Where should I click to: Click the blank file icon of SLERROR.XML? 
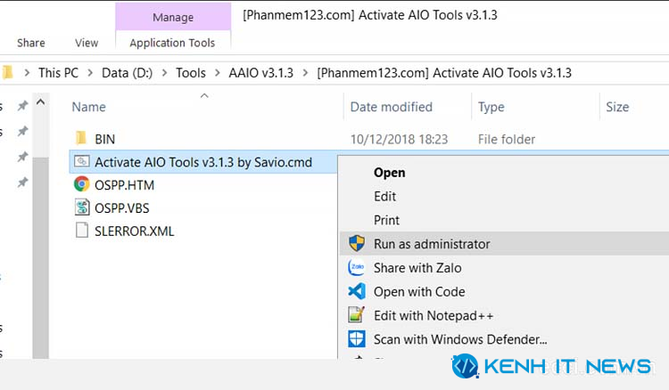tap(81, 231)
